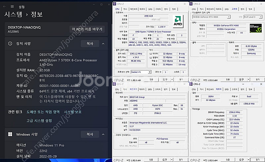Click the core speed value 3393.12 MHz
This screenshot has height=162, width=265.
click(x=136, y=54)
